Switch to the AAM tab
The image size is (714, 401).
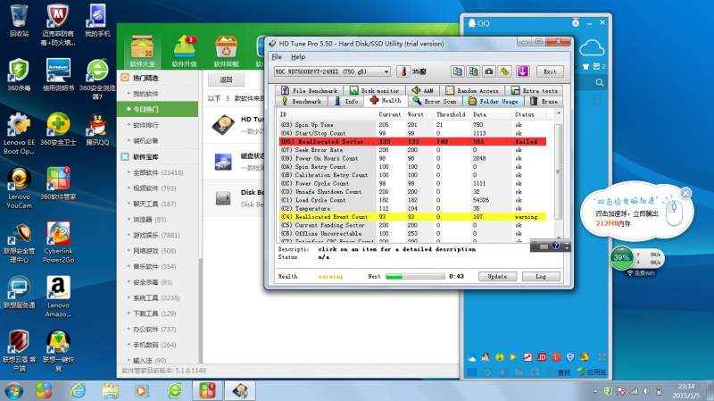[x=423, y=91]
